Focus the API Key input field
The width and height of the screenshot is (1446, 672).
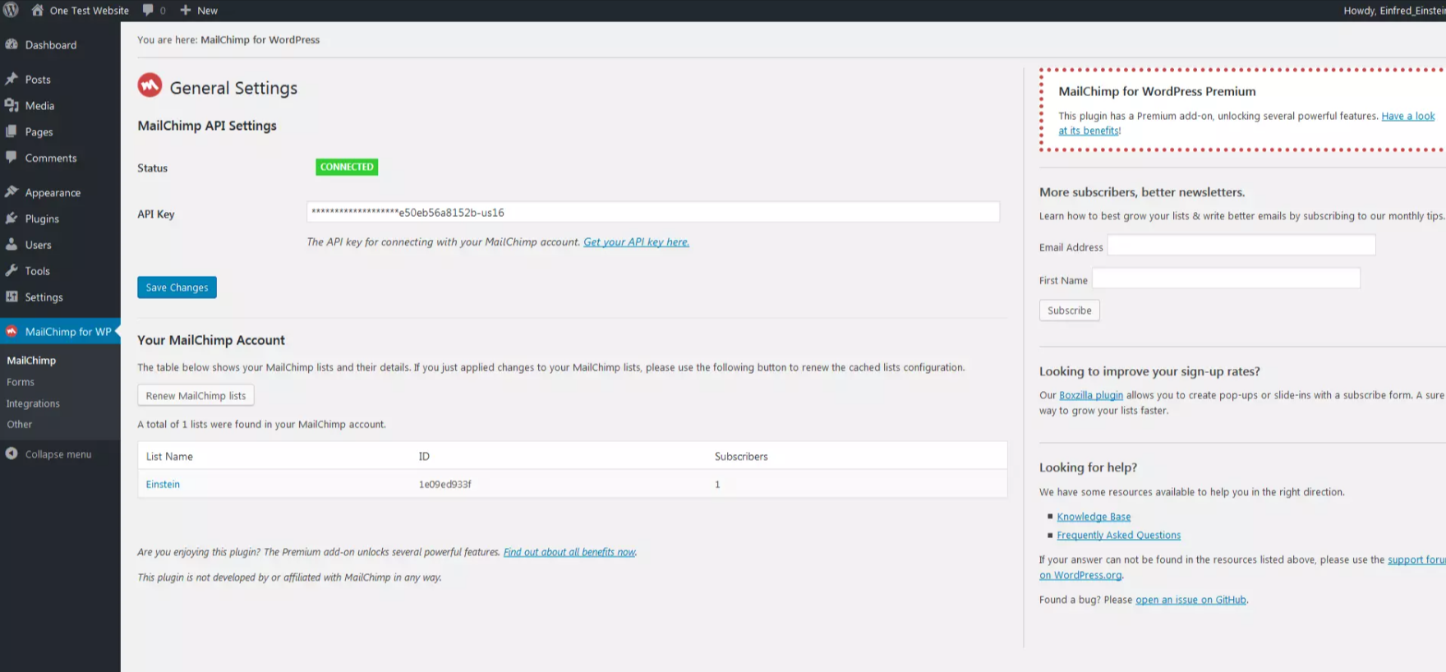(x=653, y=212)
